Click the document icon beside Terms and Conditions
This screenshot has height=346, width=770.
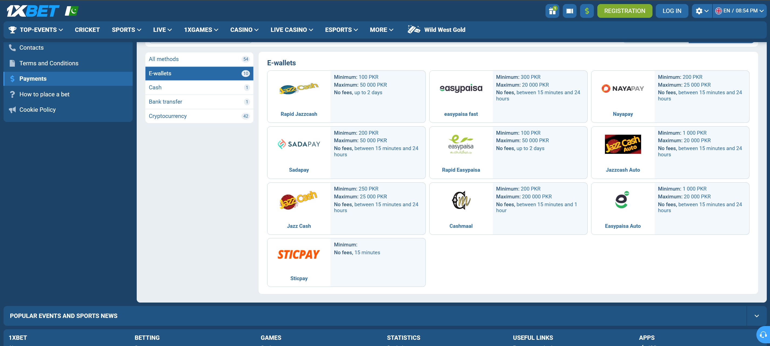coord(12,63)
